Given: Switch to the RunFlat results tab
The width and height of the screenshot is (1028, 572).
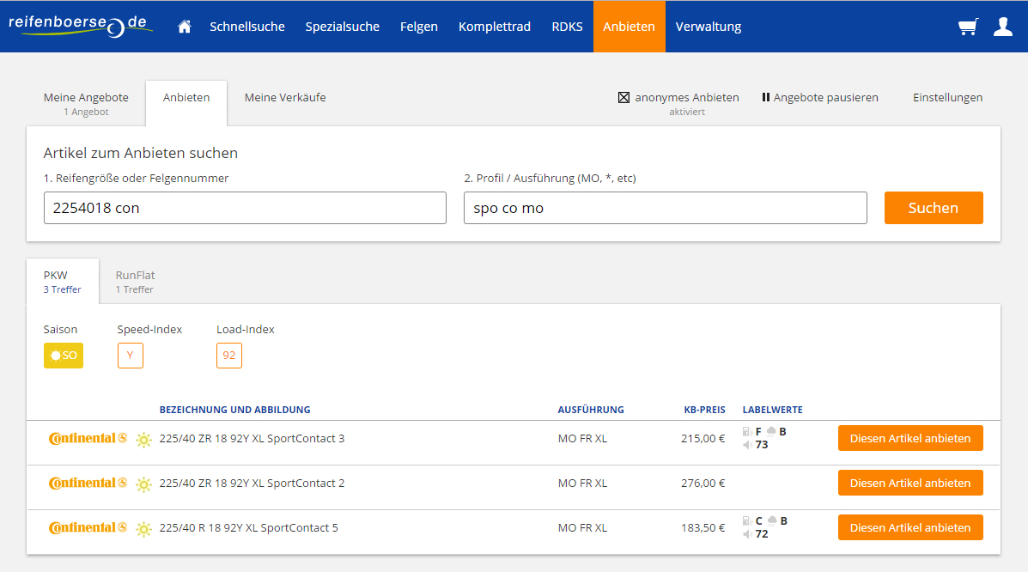Looking at the screenshot, I should coord(135,281).
